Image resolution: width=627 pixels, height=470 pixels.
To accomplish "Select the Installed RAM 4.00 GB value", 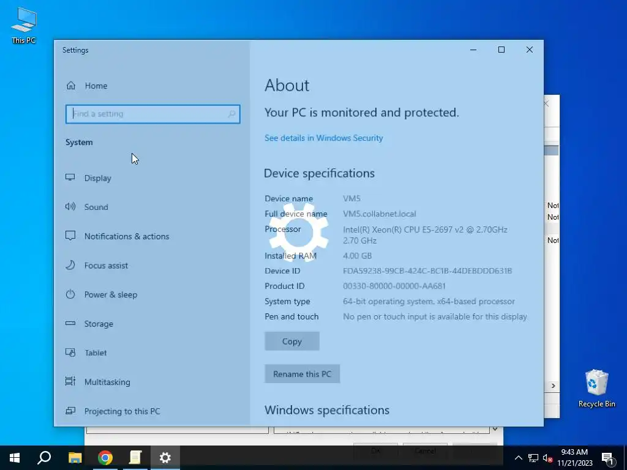I will 358,256.
